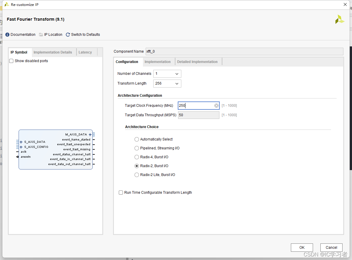This screenshot has height=260, width=352.
Task: Click the aclk port label
Action: point(24,152)
